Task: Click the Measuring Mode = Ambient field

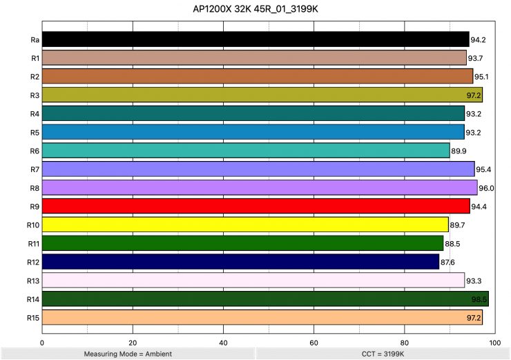Action: [x=127, y=354]
